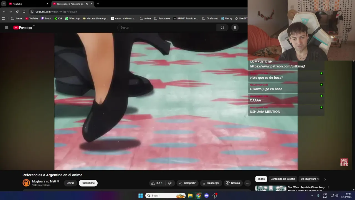Click the SUSCRIBITE watermark in video
Image resolution: width=355 pixels, height=200 pixels.
point(344,162)
